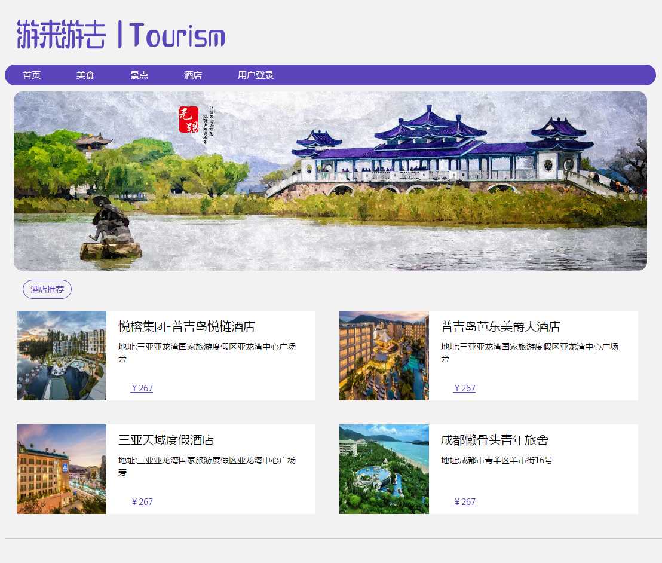Select 景点 in the navigation bar

tap(139, 75)
